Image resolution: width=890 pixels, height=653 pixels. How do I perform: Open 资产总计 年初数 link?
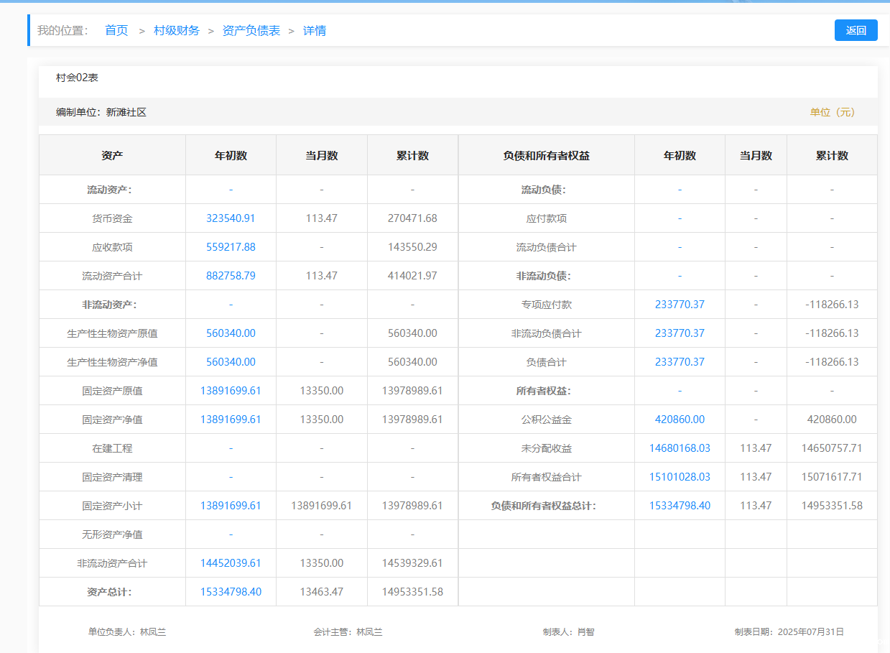click(x=231, y=592)
